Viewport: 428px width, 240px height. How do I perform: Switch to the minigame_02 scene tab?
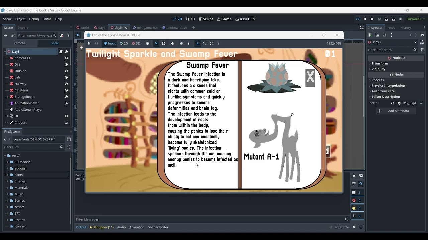point(145,28)
